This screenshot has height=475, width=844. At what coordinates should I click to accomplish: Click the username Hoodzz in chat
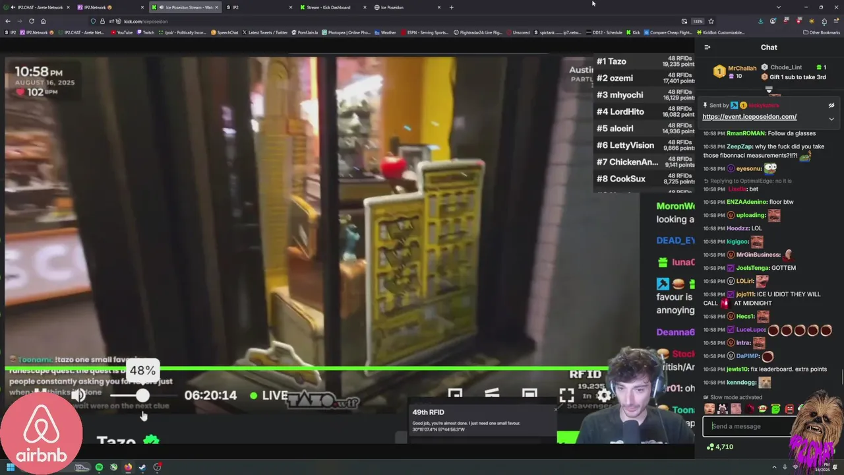coord(738,228)
